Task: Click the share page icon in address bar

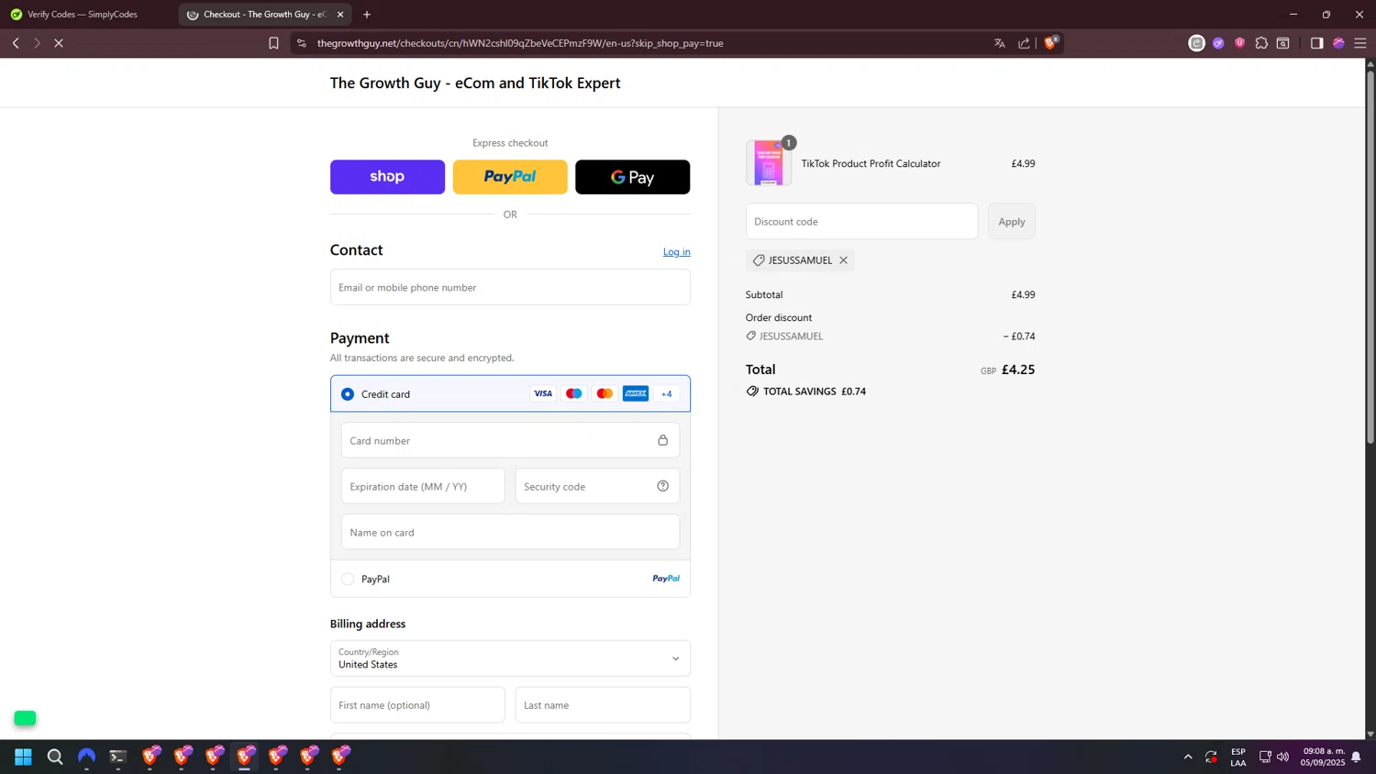Action: click(x=1025, y=43)
